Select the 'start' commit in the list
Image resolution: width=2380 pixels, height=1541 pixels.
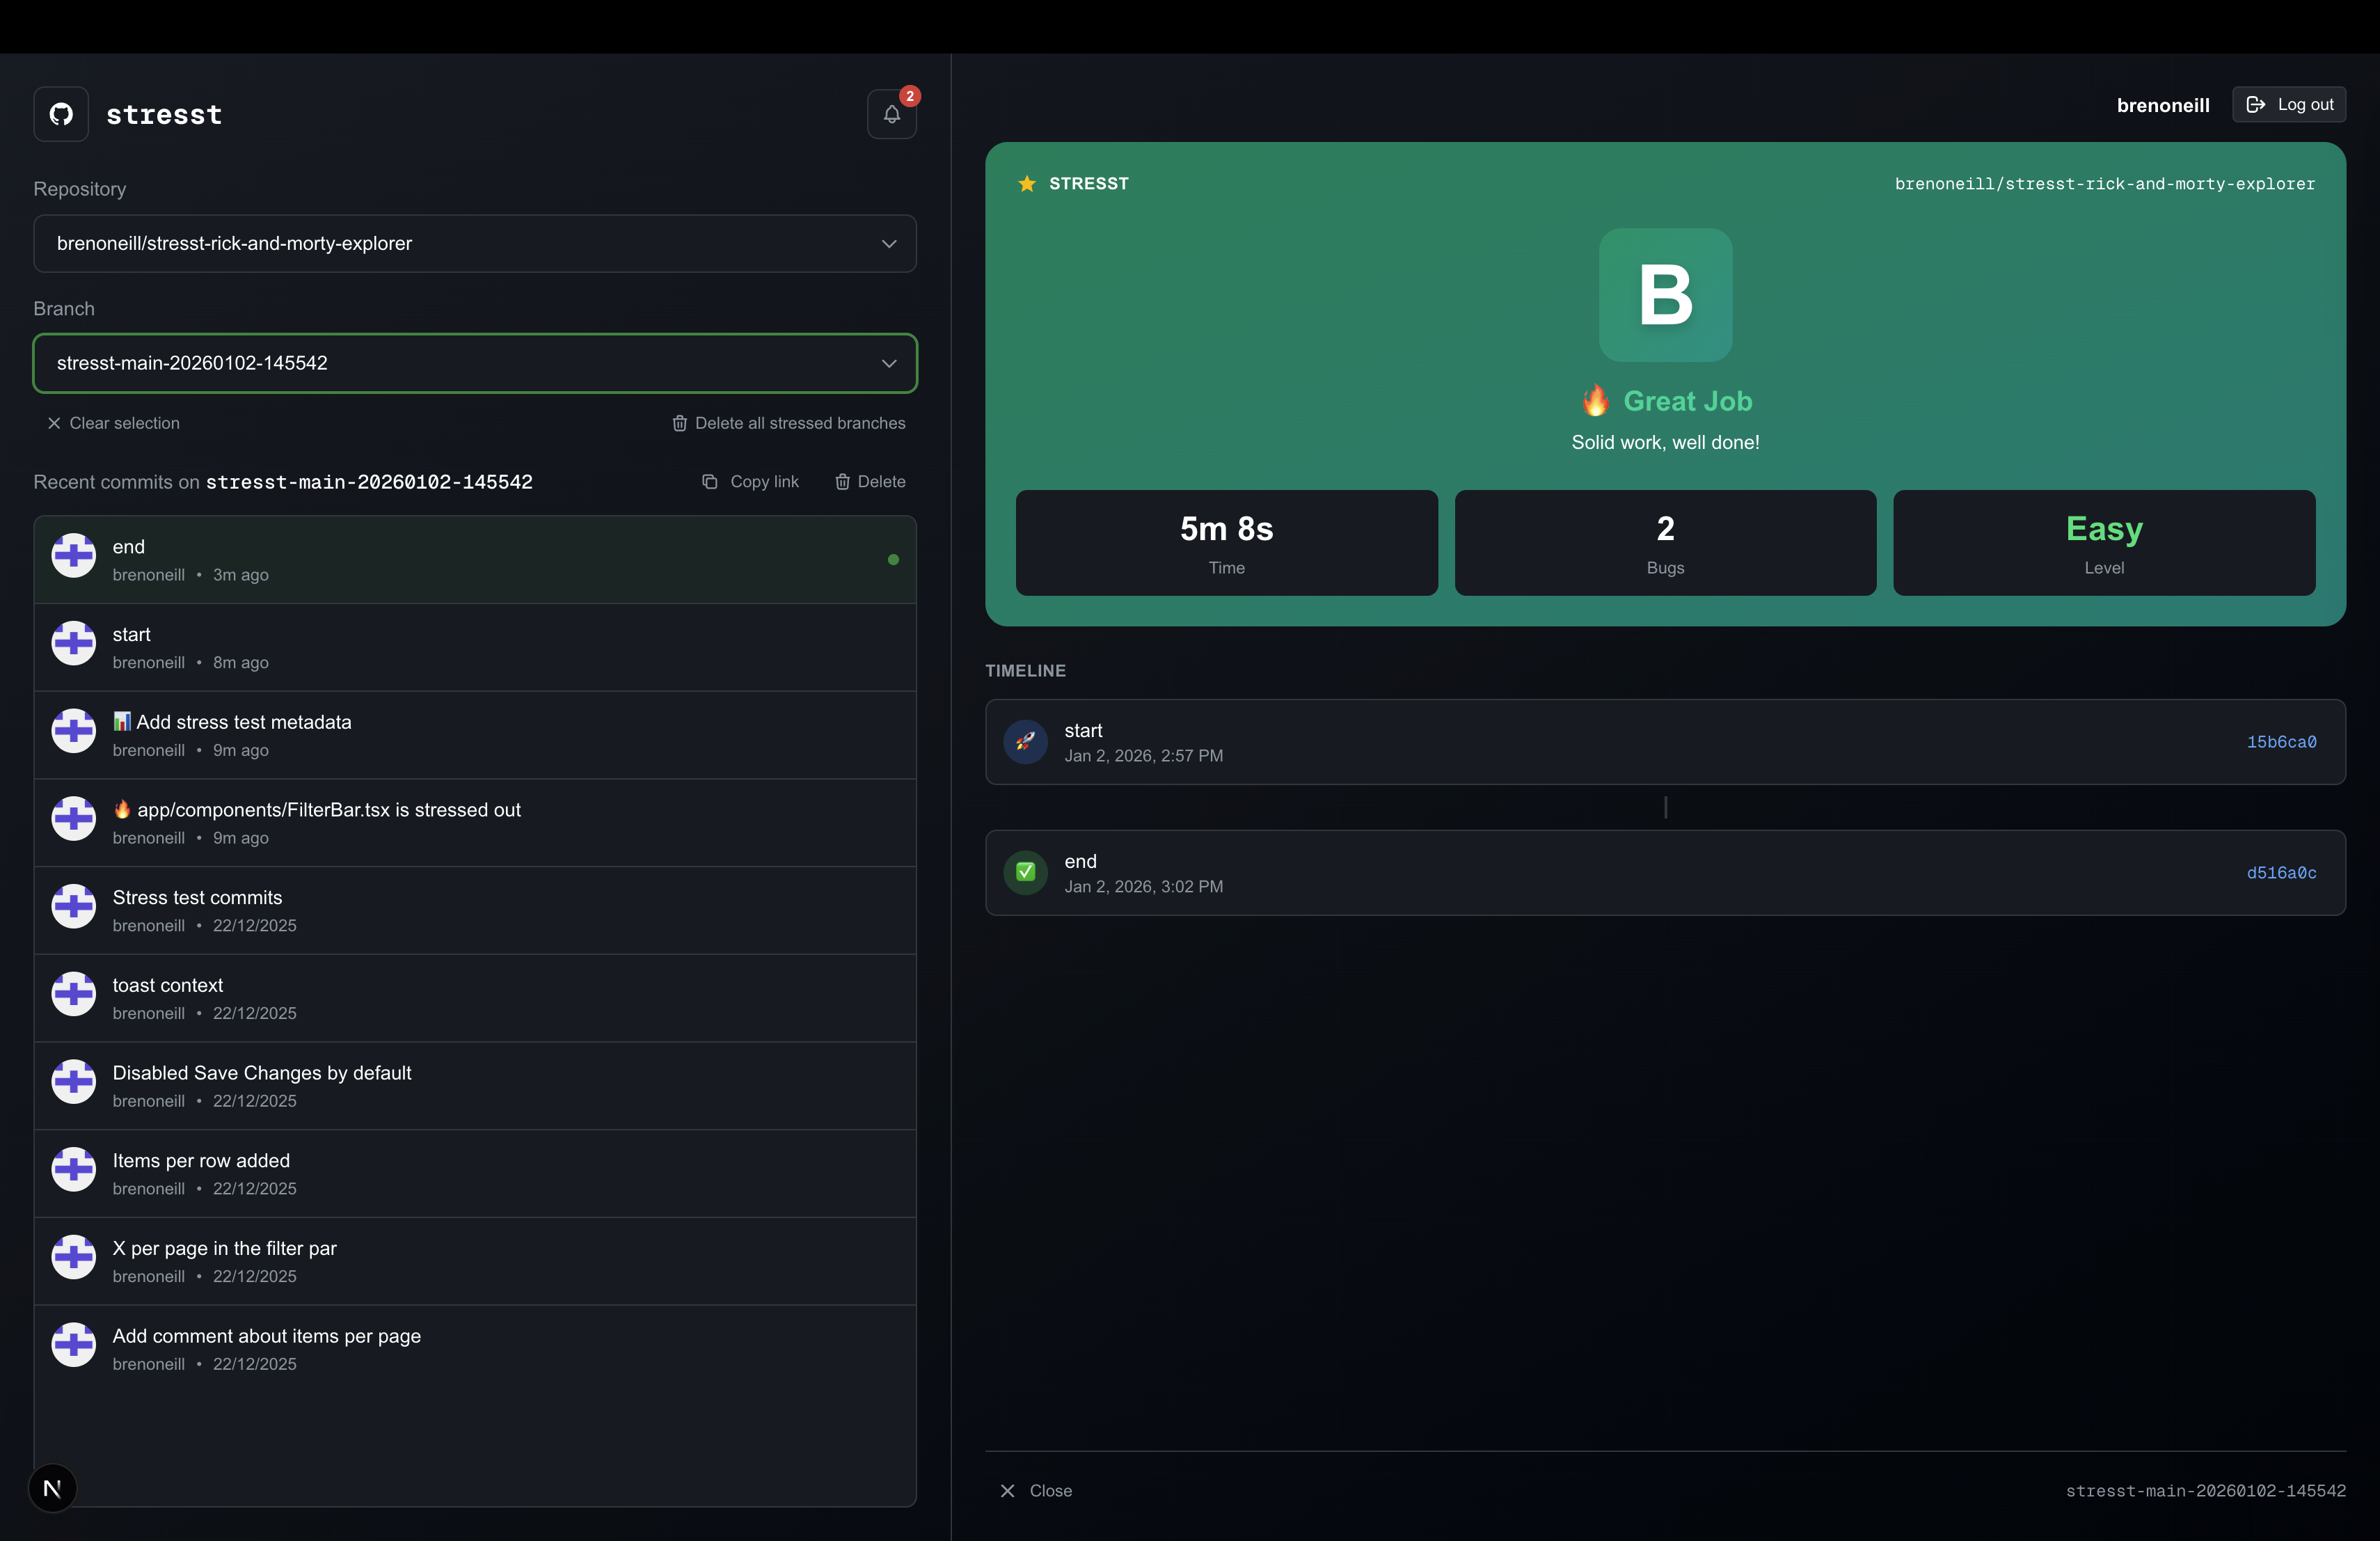tap(475, 647)
